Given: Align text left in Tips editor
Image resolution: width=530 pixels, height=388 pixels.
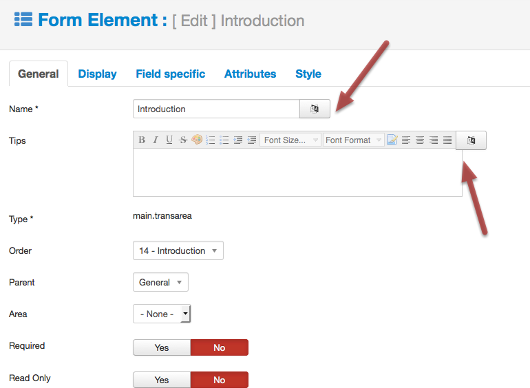Looking at the screenshot, I should [x=406, y=140].
